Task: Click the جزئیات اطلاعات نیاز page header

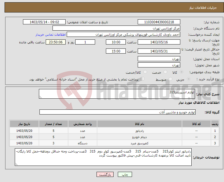Action: click(203, 8)
